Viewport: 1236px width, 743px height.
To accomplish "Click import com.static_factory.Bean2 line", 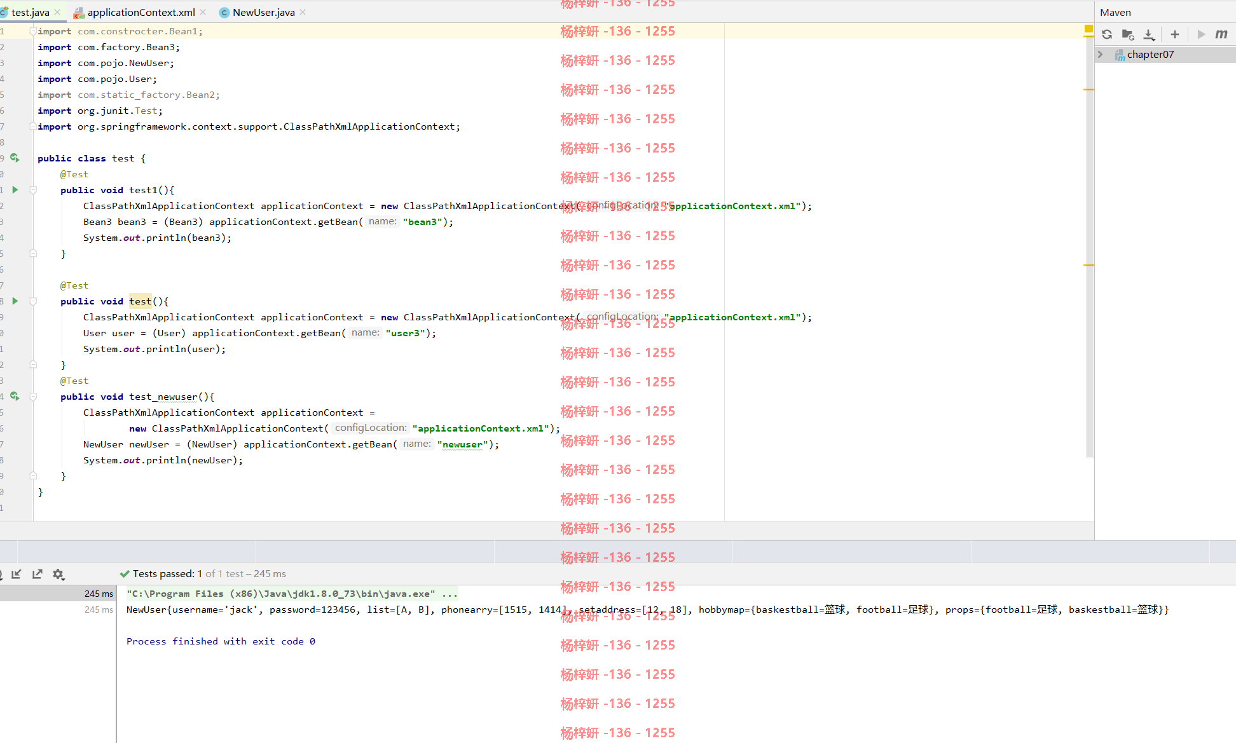I will coord(128,95).
